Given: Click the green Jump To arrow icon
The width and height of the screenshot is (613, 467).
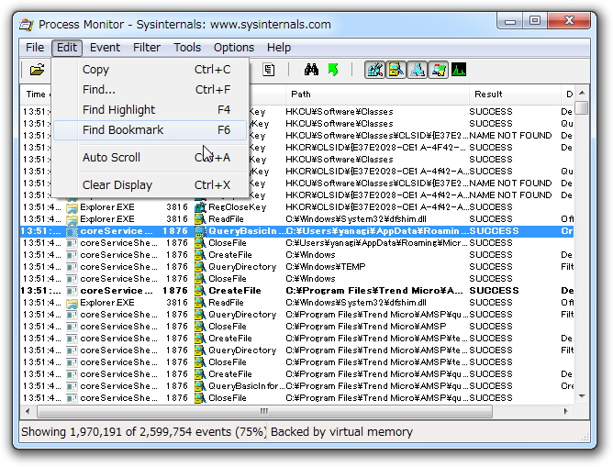Looking at the screenshot, I should tap(333, 71).
